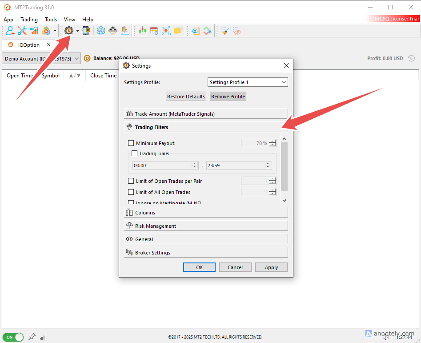Open the yellow chat bubbles icon

pos(178,31)
